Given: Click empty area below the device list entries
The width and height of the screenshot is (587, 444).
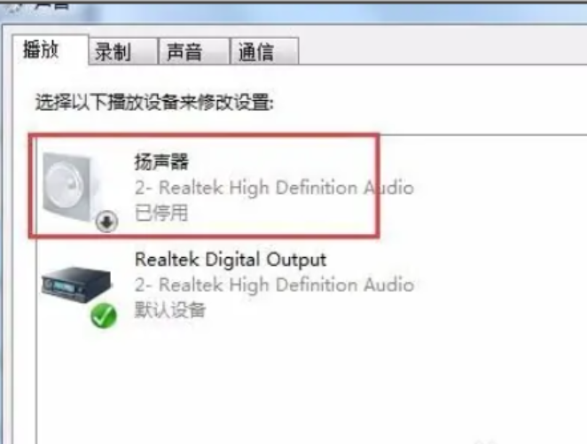Looking at the screenshot, I should (x=310, y=386).
